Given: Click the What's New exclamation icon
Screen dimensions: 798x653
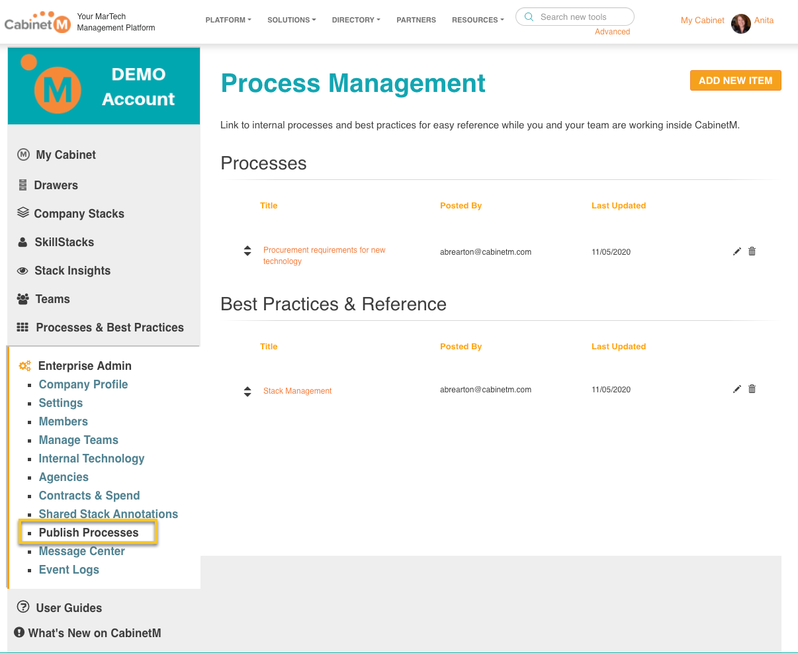Looking at the screenshot, I should tap(19, 632).
